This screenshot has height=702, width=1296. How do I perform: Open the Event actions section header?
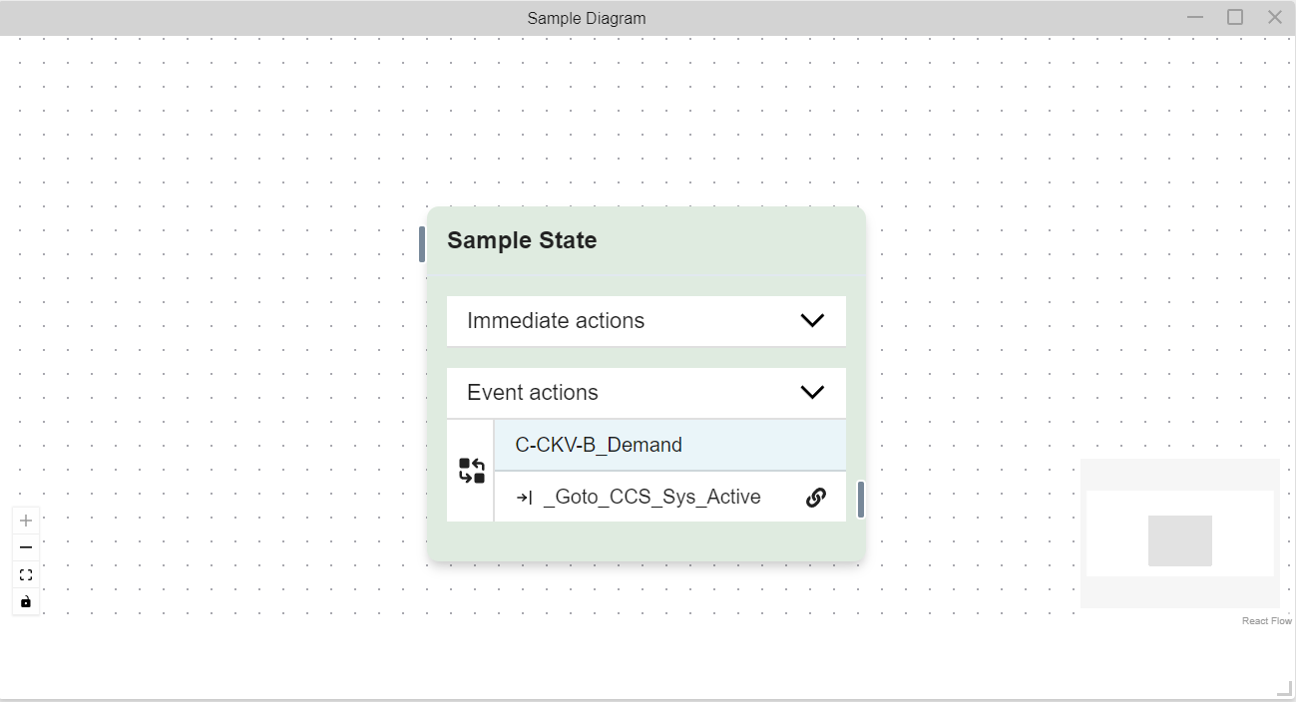coord(647,393)
